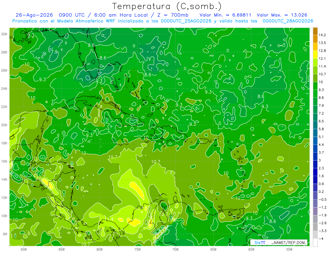This screenshot has height=253, width=328.
Task: Click the valid-until time "0000UTC_28AGO2026"
Action: (288, 21)
